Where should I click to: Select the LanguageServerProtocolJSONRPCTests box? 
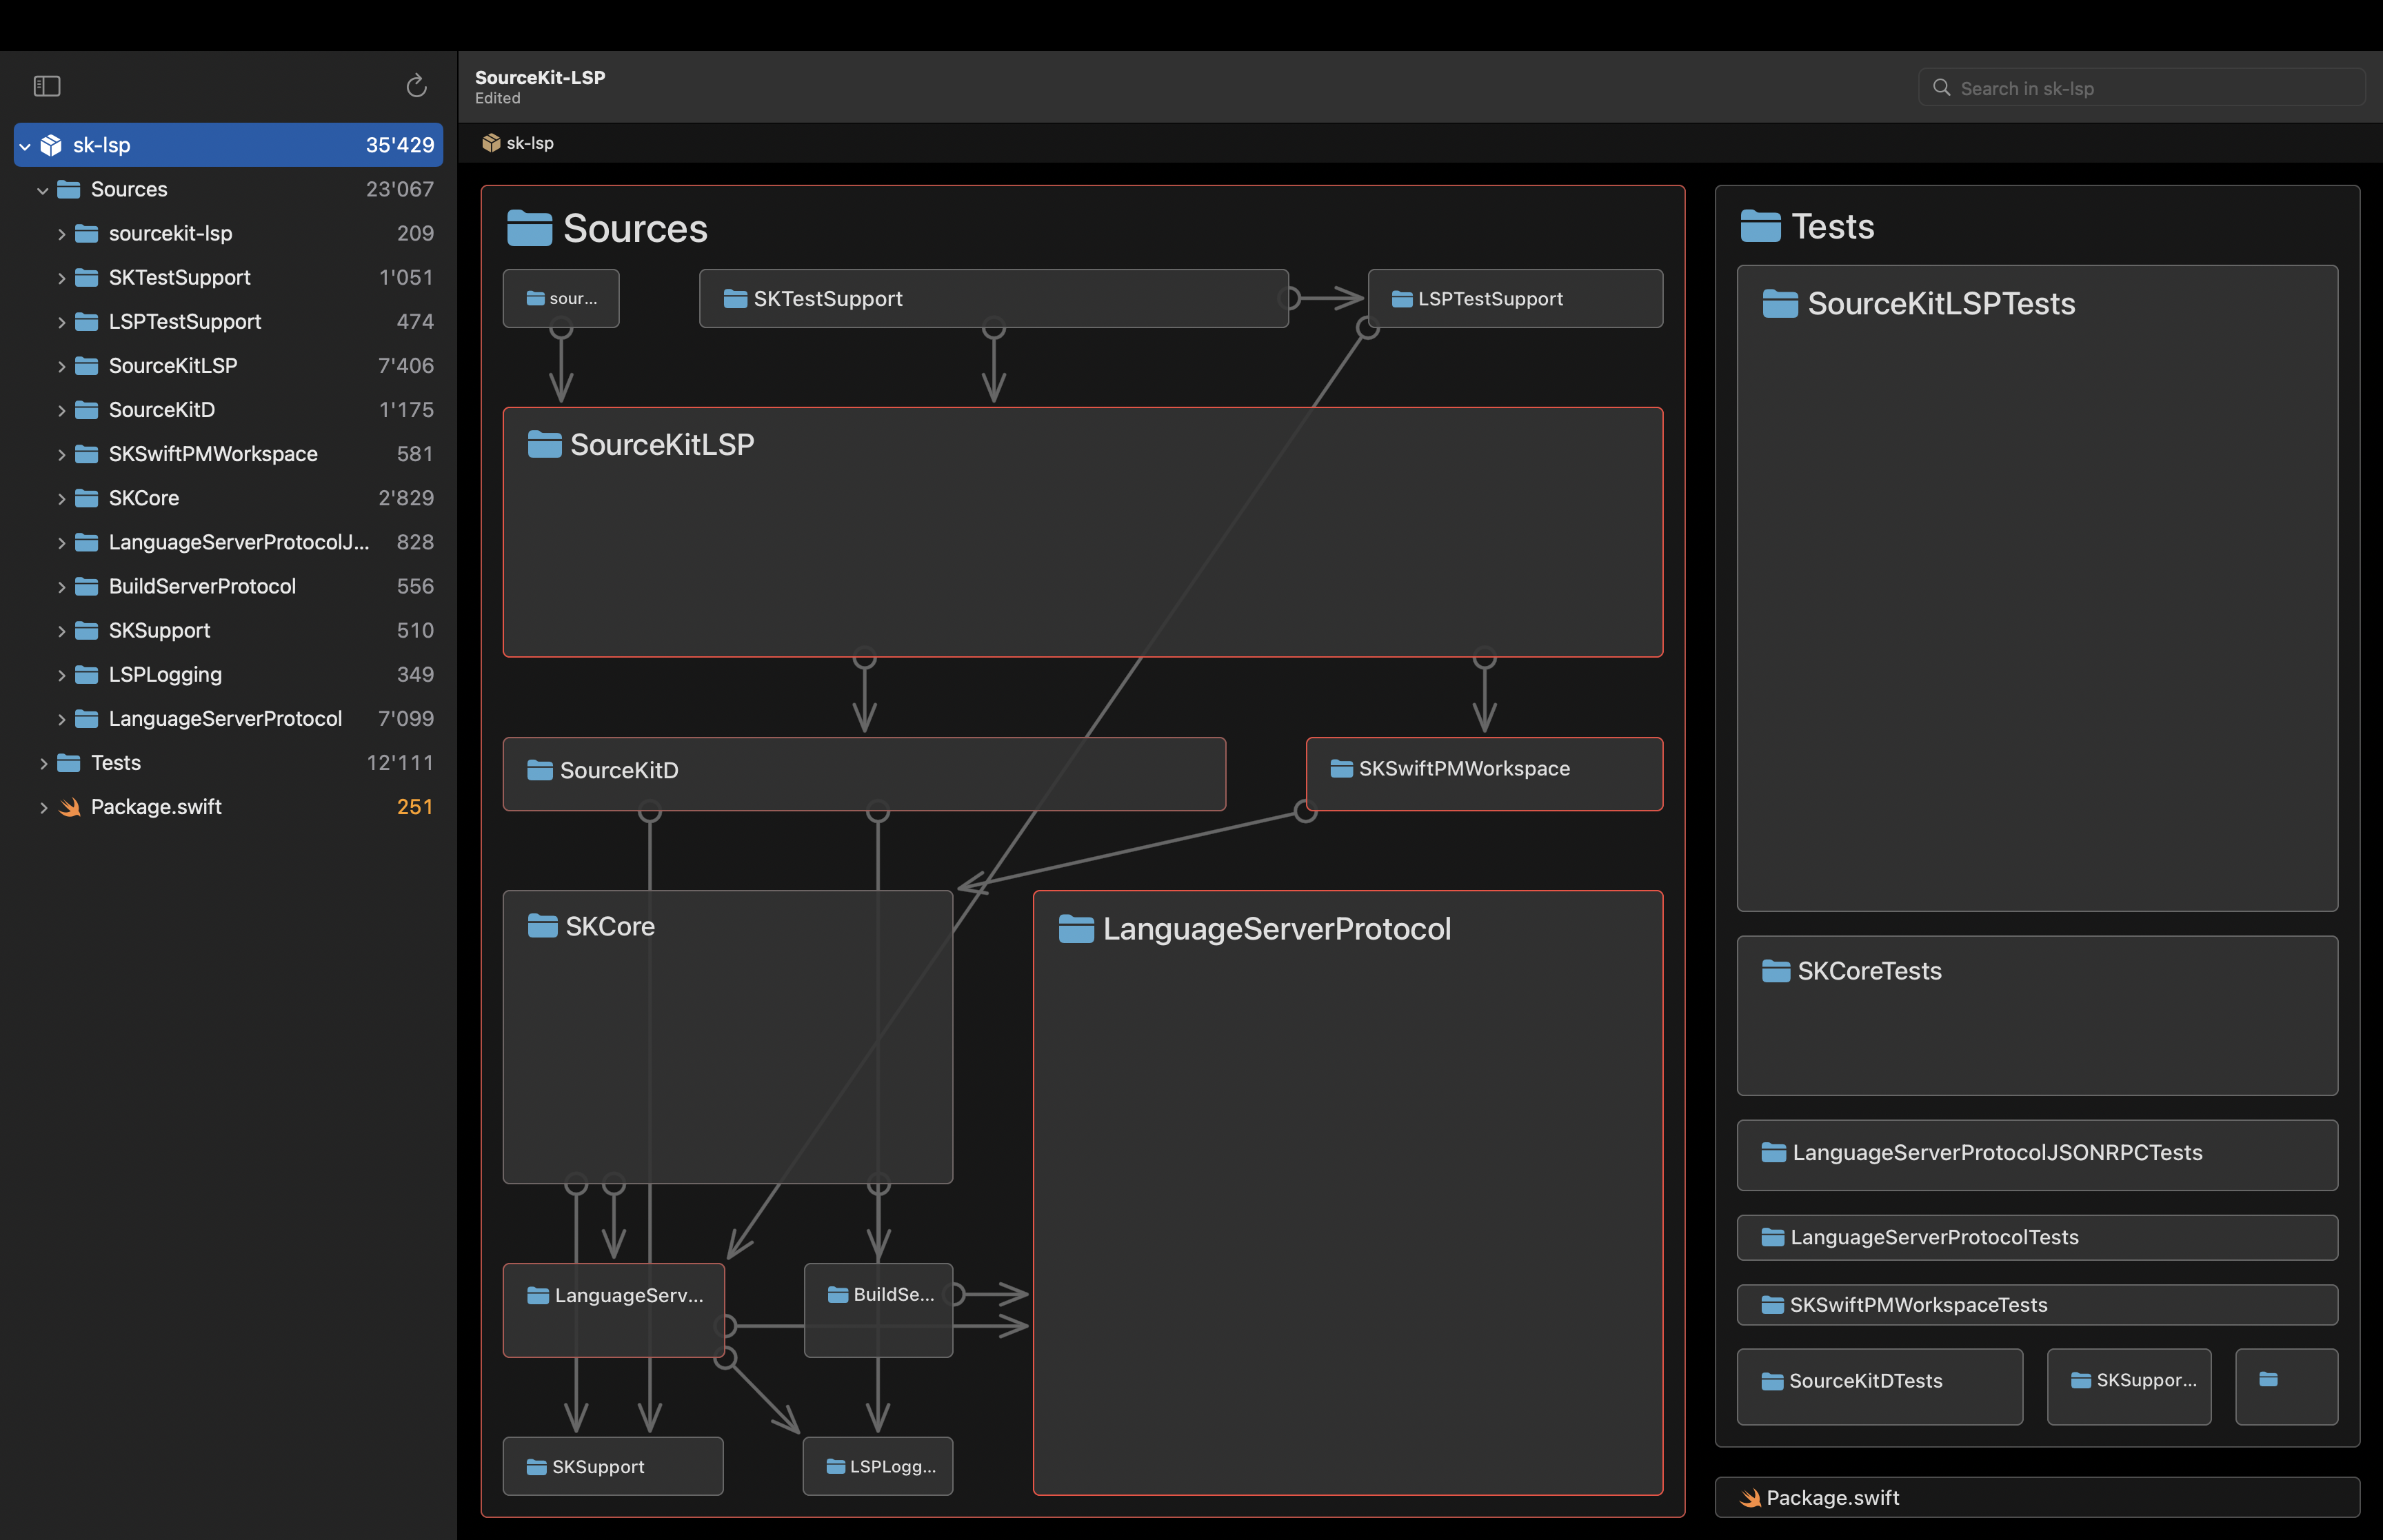[x=2037, y=1155]
